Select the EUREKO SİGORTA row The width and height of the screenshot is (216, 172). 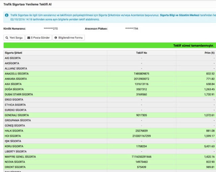point(110,110)
